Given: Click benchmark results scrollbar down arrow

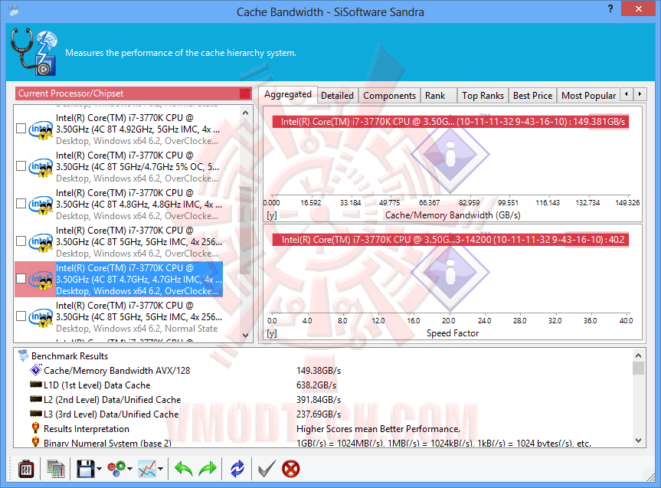Looking at the screenshot, I should click(638, 441).
